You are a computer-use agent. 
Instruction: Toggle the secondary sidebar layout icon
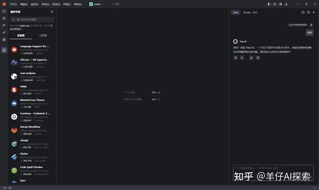click(x=280, y=4)
